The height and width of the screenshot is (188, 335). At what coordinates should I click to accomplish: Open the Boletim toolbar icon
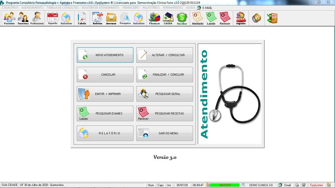(x=98, y=18)
